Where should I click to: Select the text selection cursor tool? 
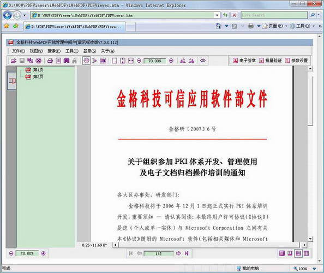point(95,61)
